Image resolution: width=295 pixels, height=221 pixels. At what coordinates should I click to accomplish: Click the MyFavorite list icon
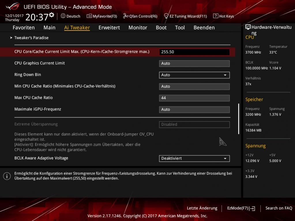pyautogui.click(x=89, y=16)
